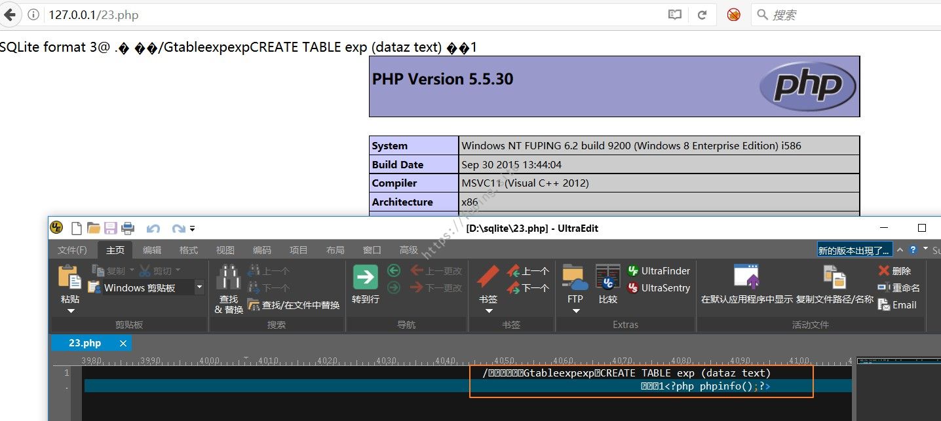The height and width of the screenshot is (421, 941).
Task: Launch UltraSentry from Extras group
Action: coord(659,287)
